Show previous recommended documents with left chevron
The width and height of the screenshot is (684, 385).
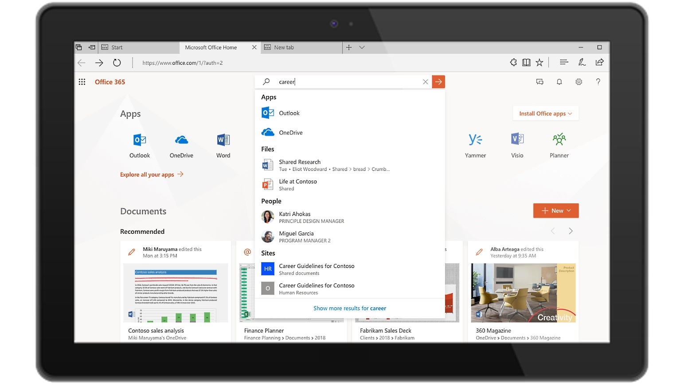[x=553, y=231]
